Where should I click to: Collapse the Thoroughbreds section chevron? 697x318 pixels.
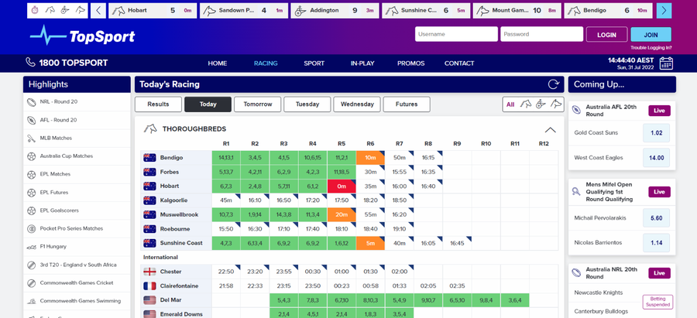[551, 130]
